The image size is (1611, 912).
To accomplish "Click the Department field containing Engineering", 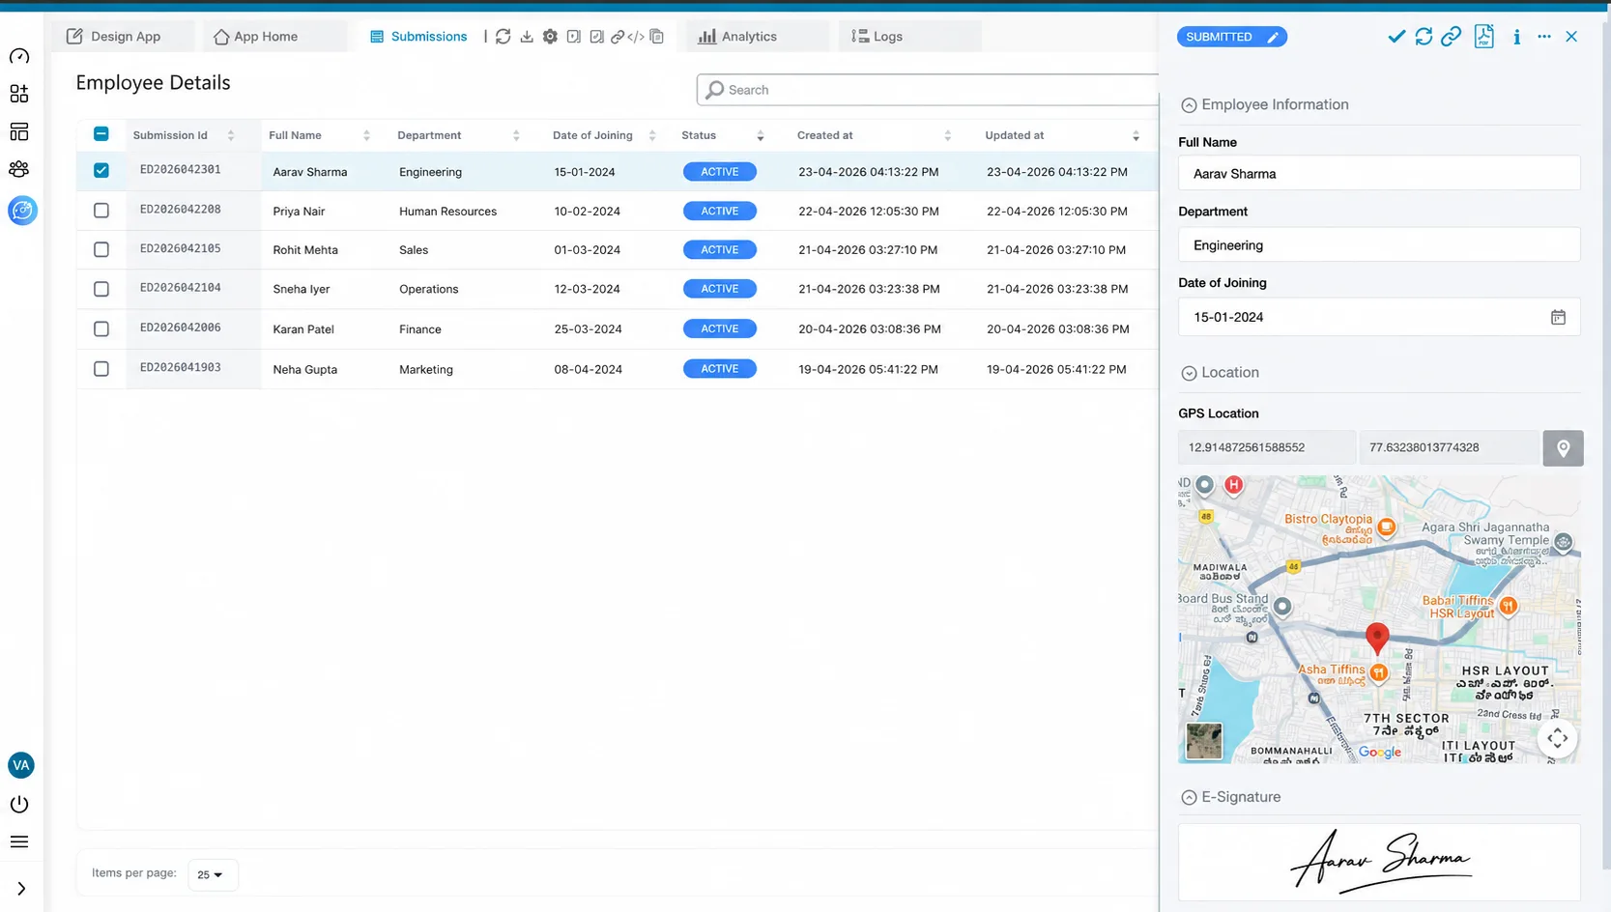I will 1379,245.
